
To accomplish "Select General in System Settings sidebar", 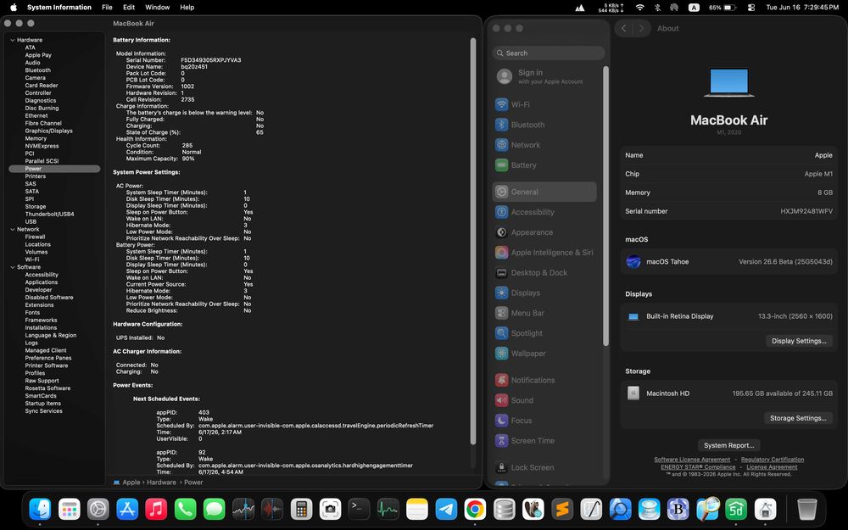I will click(544, 192).
